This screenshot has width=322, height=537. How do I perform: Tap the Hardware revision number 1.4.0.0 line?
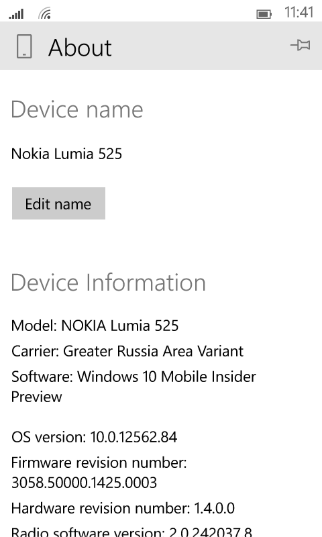pyautogui.click(x=123, y=508)
